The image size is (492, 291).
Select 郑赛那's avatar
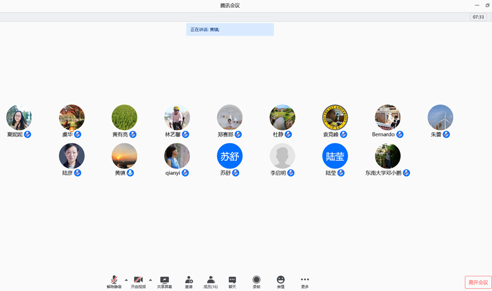pos(230,117)
